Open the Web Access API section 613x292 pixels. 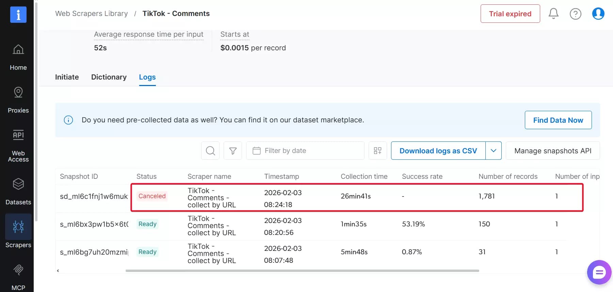[18, 146]
